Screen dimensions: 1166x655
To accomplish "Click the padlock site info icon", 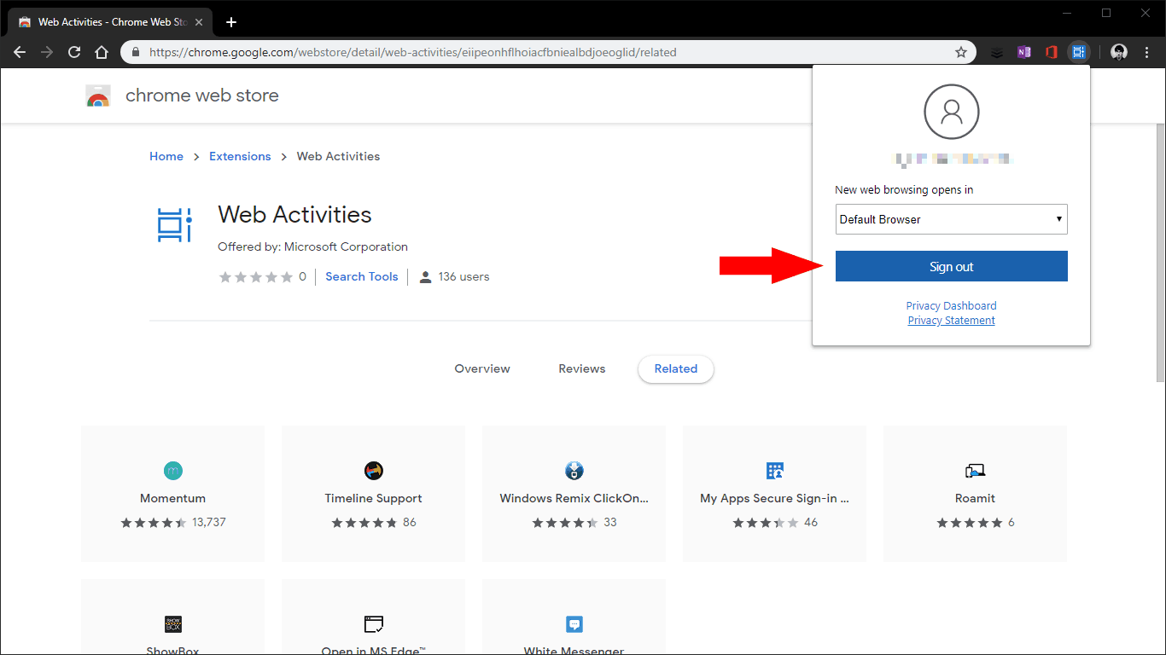I will pos(136,52).
